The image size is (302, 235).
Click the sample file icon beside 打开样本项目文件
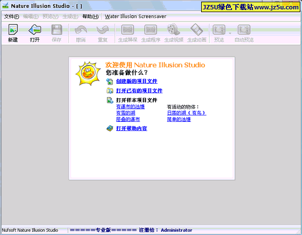[110, 100]
